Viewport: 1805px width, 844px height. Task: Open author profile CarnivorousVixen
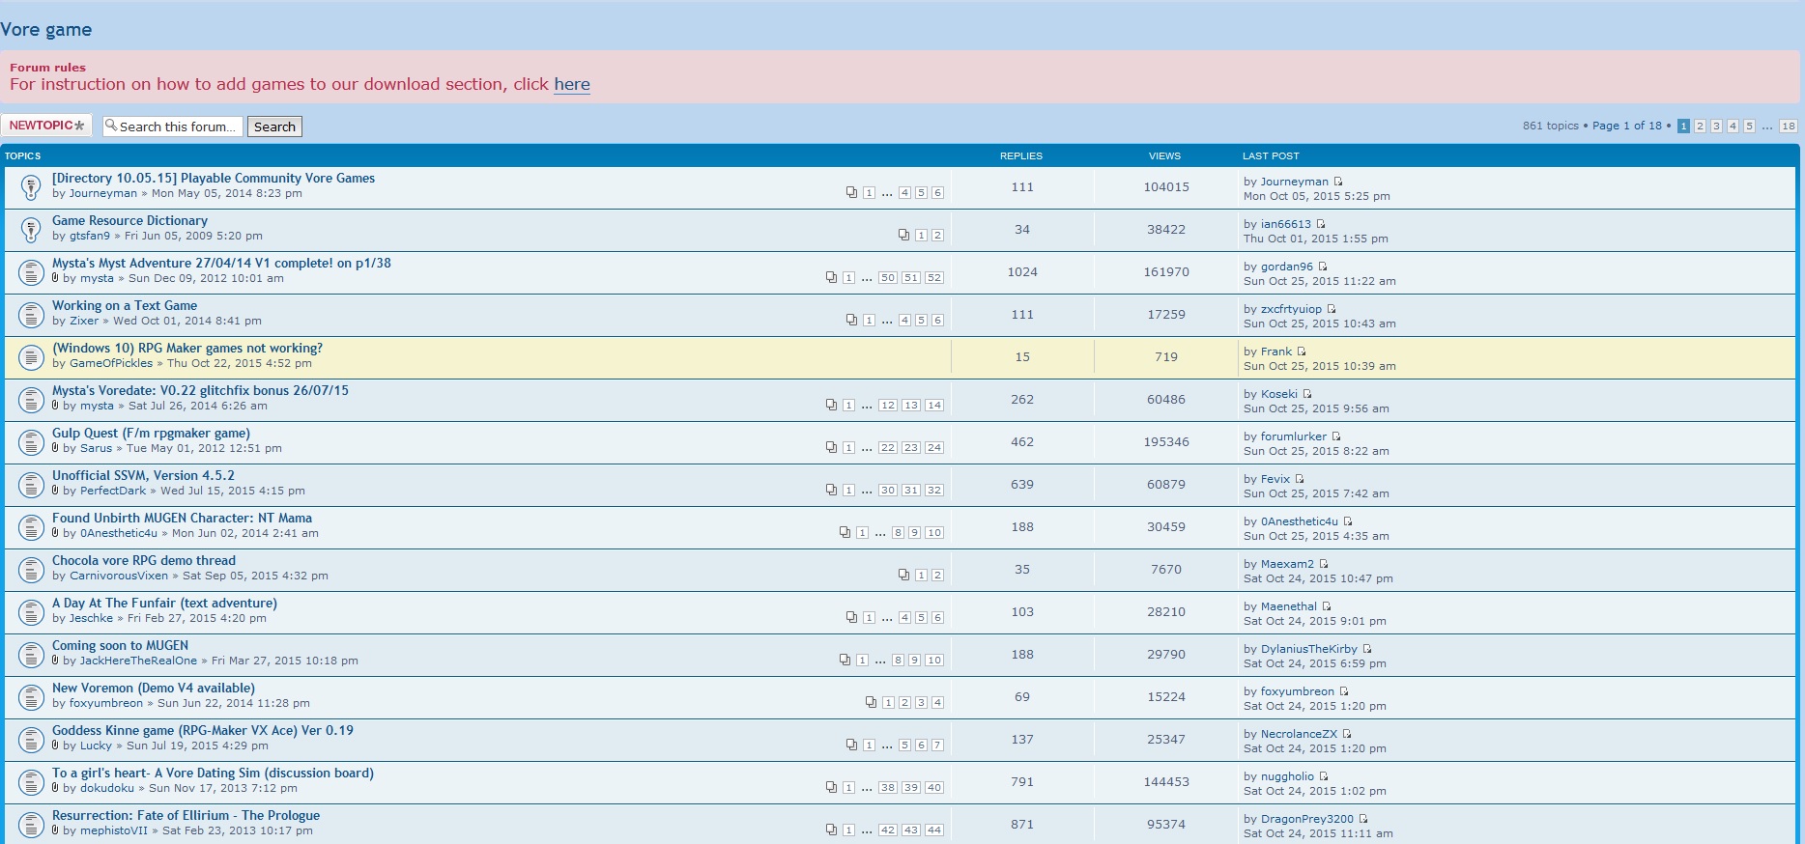119,576
